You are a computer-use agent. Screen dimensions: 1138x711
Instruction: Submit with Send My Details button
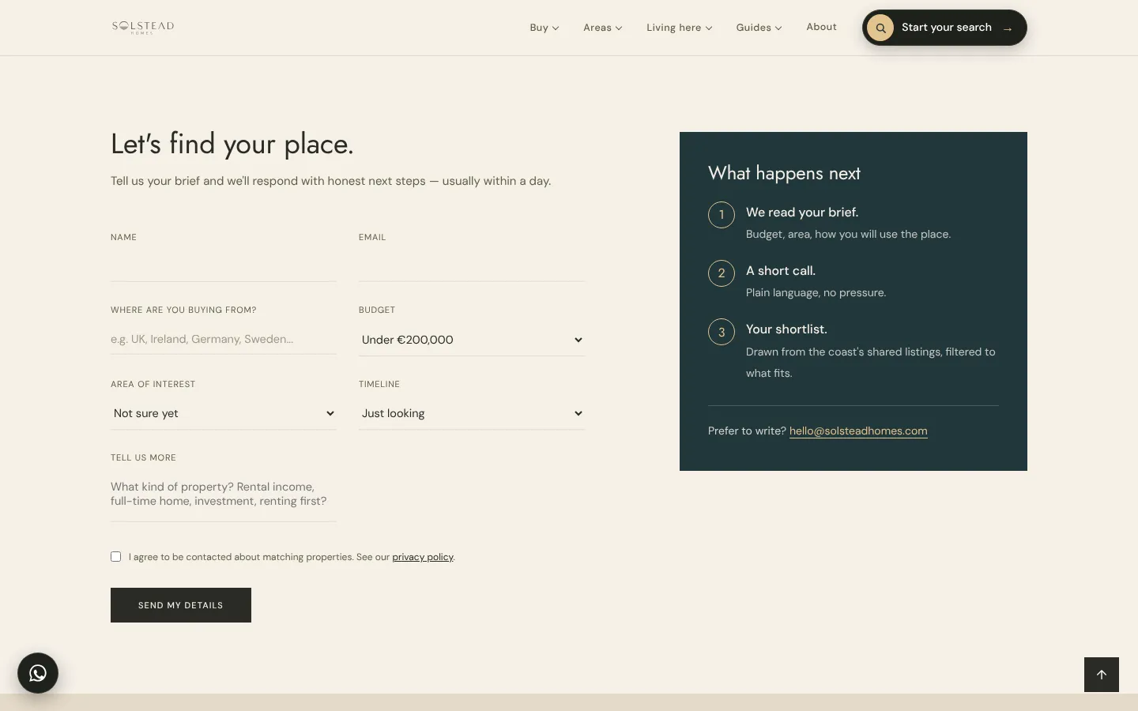point(181,605)
